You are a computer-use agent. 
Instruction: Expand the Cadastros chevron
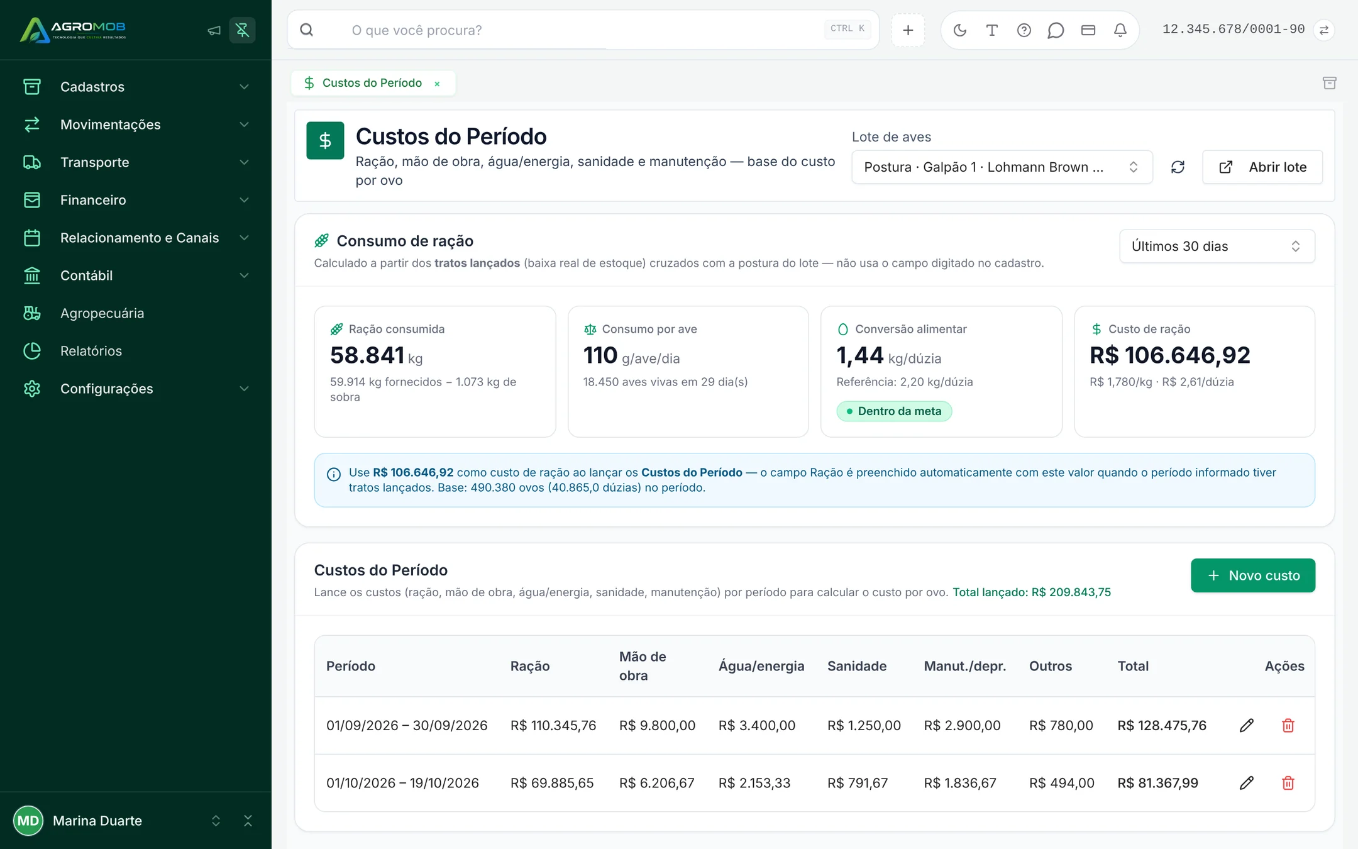pyautogui.click(x=244, y=87)
